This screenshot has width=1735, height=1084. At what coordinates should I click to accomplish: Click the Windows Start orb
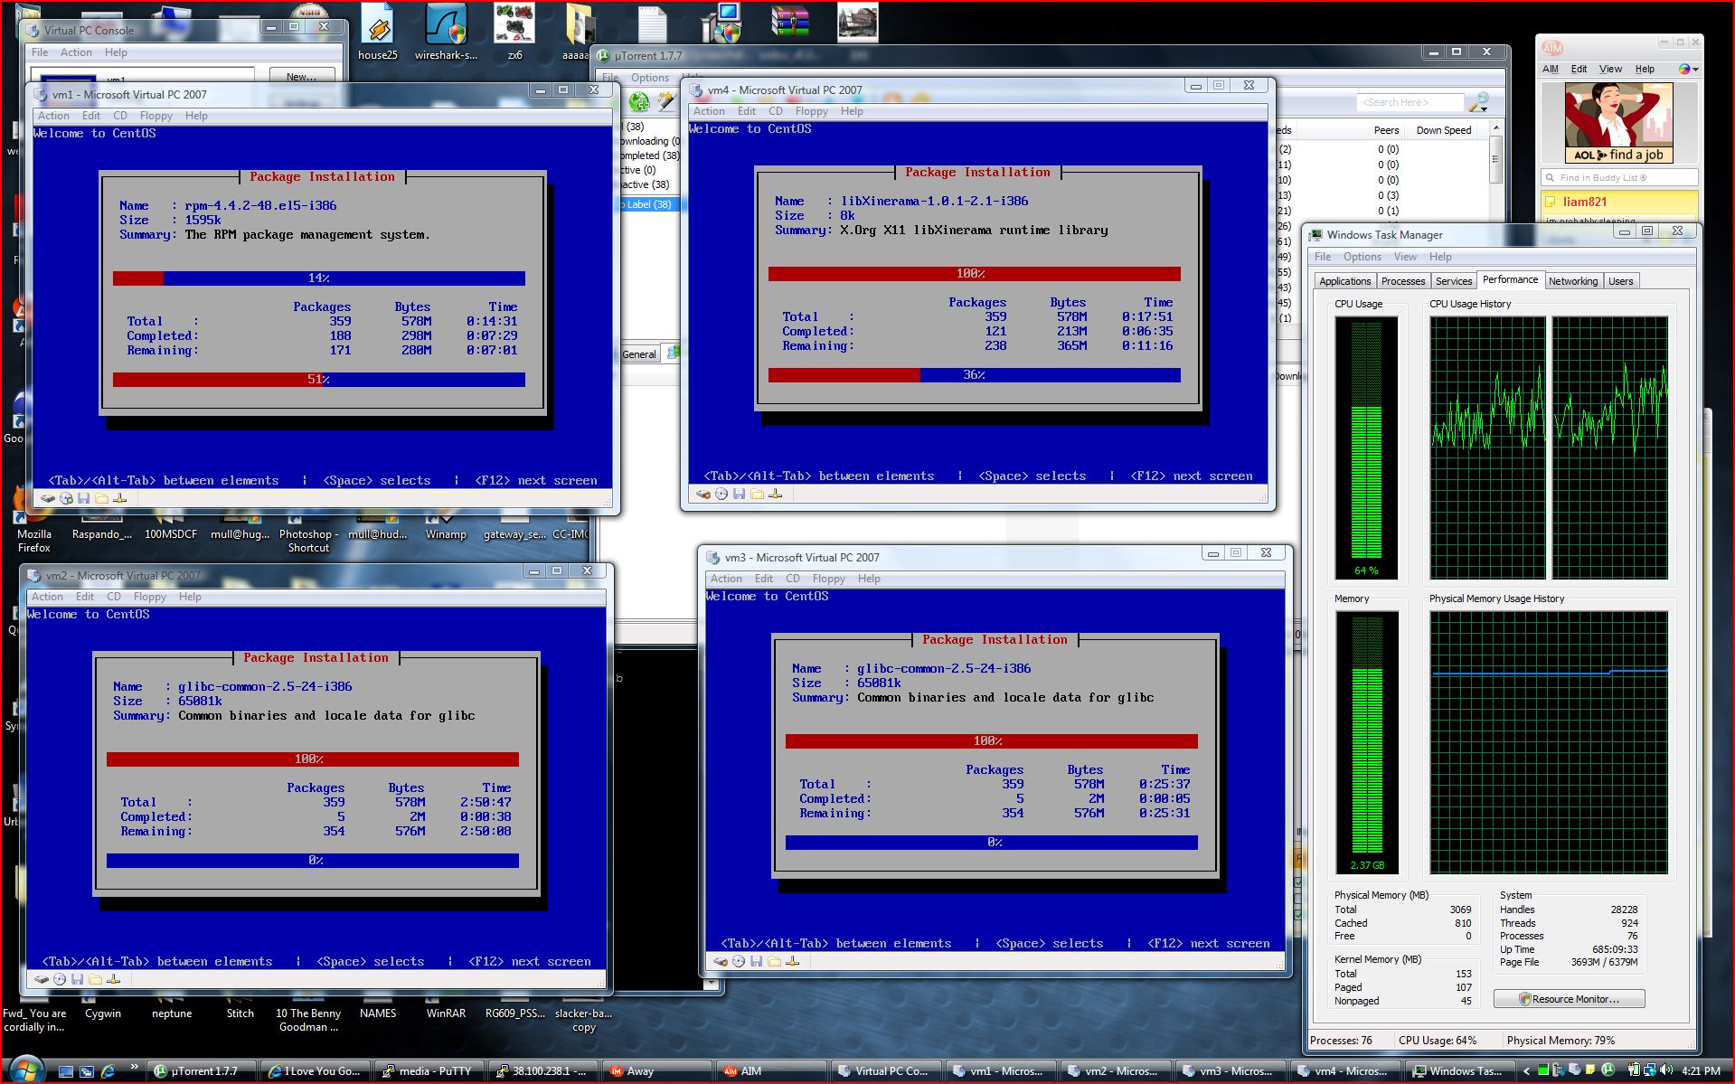25,1070
